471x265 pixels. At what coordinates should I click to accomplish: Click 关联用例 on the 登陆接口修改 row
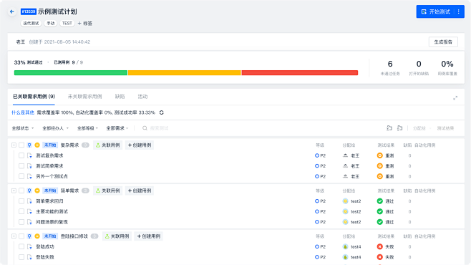(x=117, y=236)
